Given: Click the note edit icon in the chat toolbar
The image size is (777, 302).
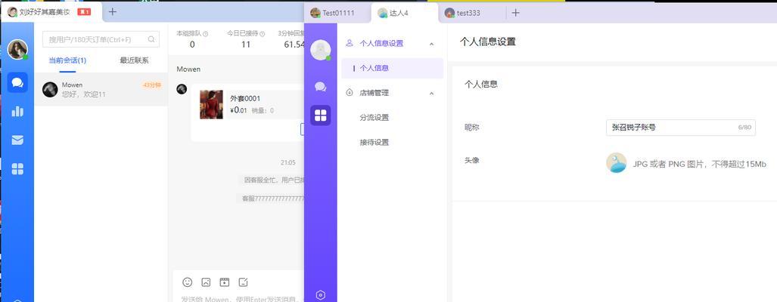Looking at the screenshot, I should click(244, 282).
